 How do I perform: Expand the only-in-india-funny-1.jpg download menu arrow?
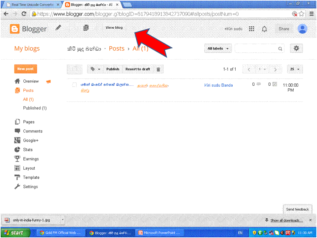[63, 220]
